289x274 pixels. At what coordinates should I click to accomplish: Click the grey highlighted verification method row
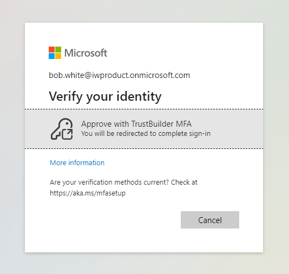coord(144,129)
